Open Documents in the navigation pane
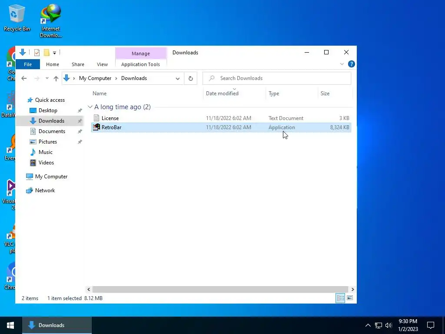This screenshot has width=445, height=334. pyautogui.click(x=52, y=131)
